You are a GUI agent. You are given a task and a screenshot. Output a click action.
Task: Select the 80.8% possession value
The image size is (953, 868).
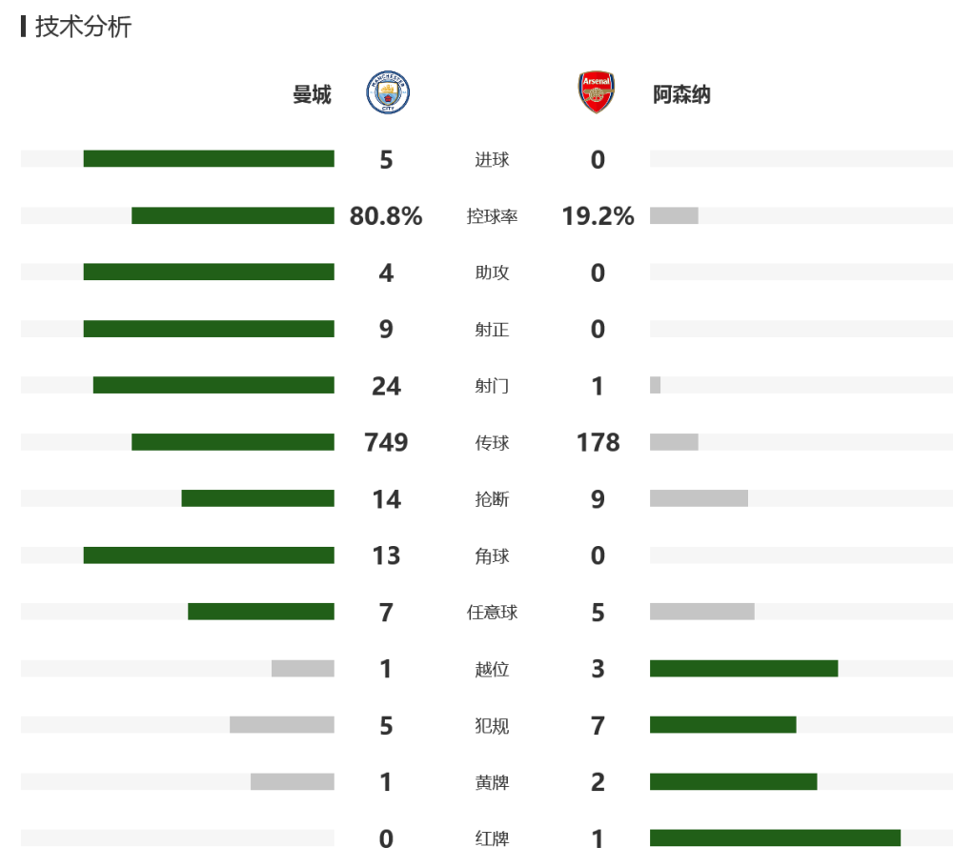[386, 215]
